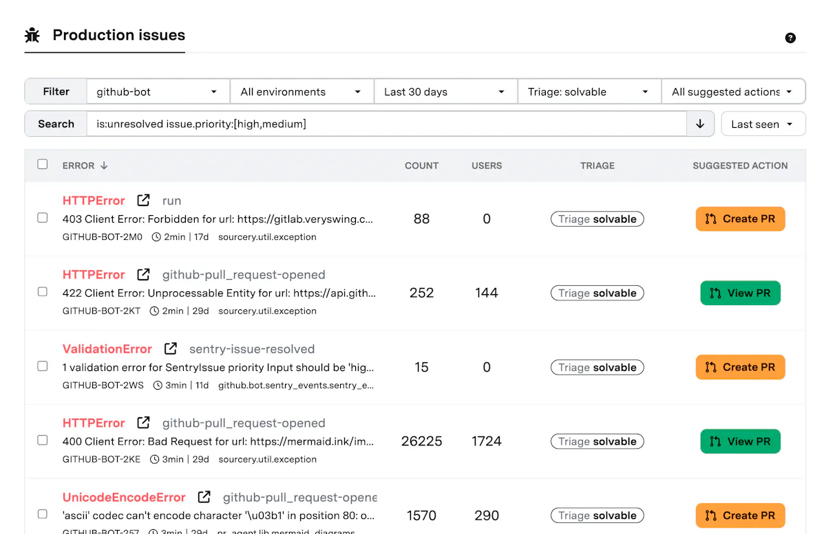The height and width of the screenshot is (534, 826).
Task: Open external link for HTTPError GITHUB-BOT-2M0
Action: coord(143,200)
